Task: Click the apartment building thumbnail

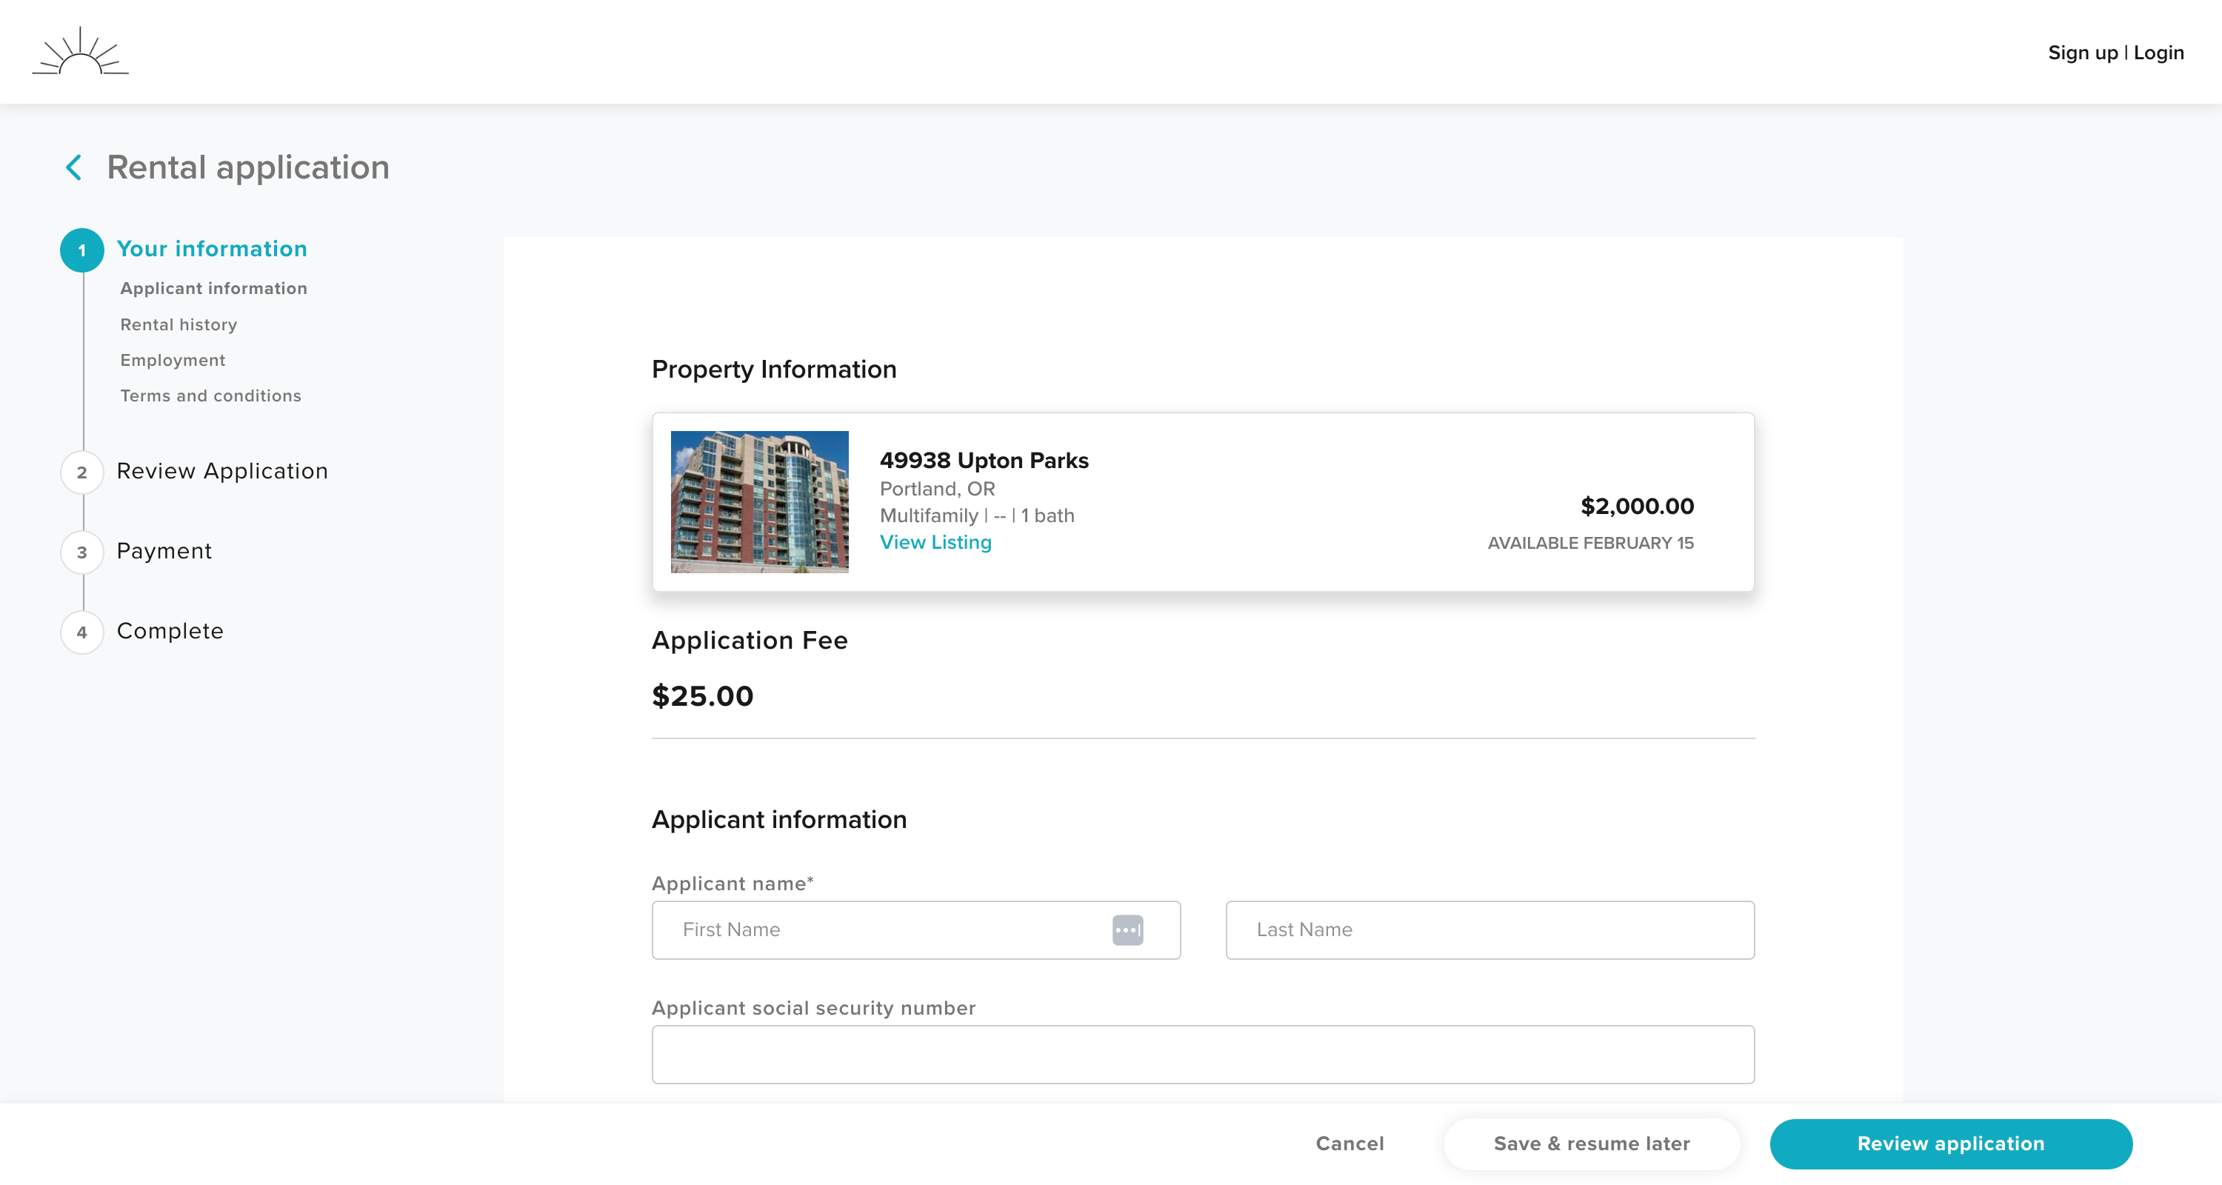Action: tap(759, 502)
